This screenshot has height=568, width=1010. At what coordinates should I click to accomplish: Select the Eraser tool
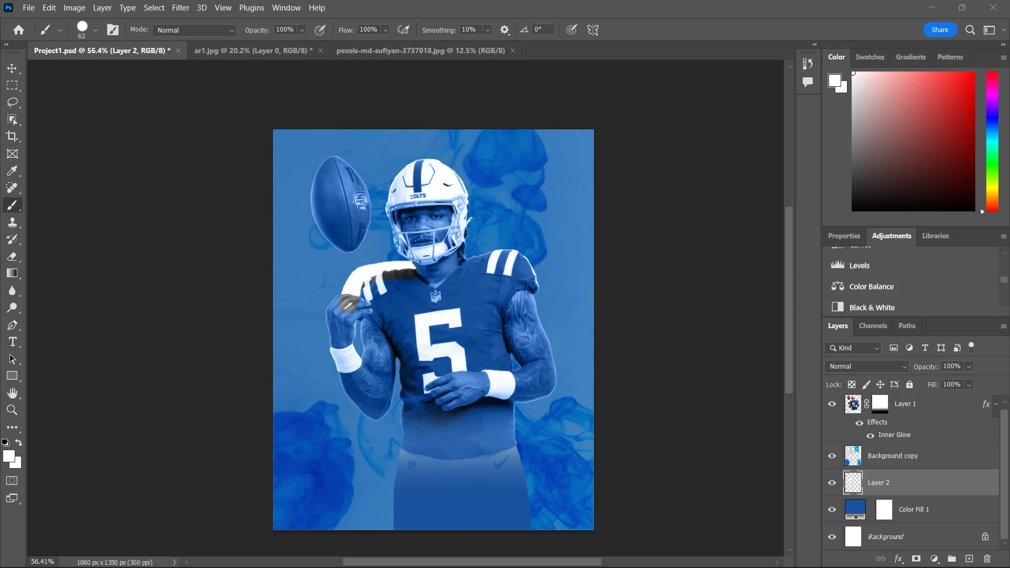click(12, 257)
